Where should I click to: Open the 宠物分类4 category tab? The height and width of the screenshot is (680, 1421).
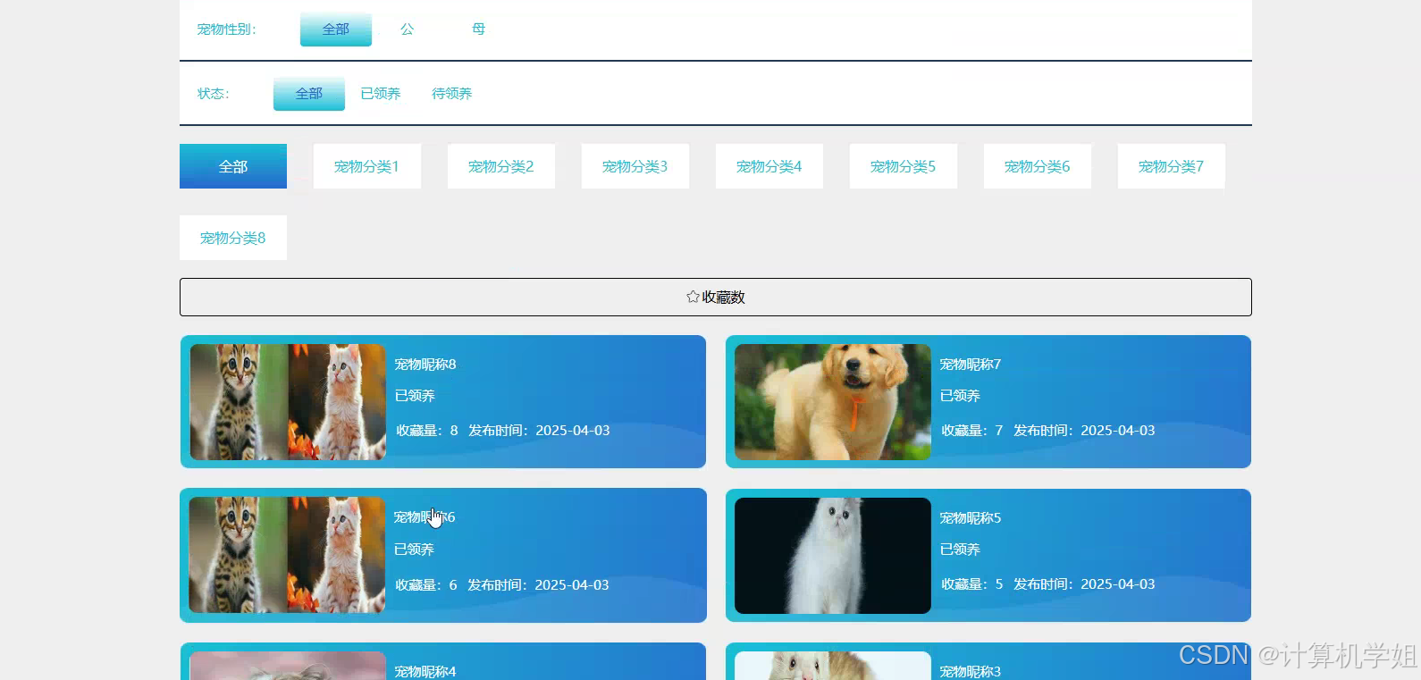(x=769, y=166)
